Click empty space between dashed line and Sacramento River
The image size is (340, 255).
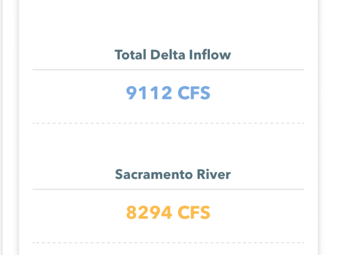[x=168, y=145]
